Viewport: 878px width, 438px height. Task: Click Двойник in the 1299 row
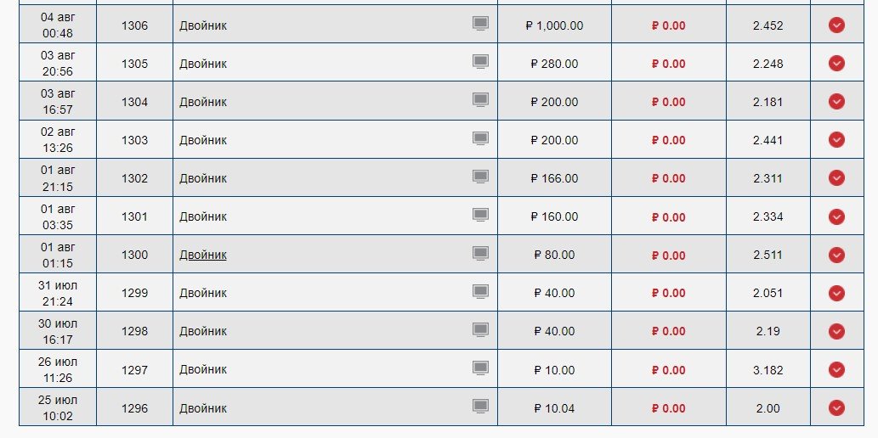203,293
